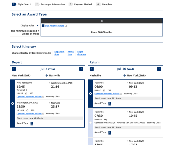Open the Star Alliance Award link

click(x=55, y=26)
